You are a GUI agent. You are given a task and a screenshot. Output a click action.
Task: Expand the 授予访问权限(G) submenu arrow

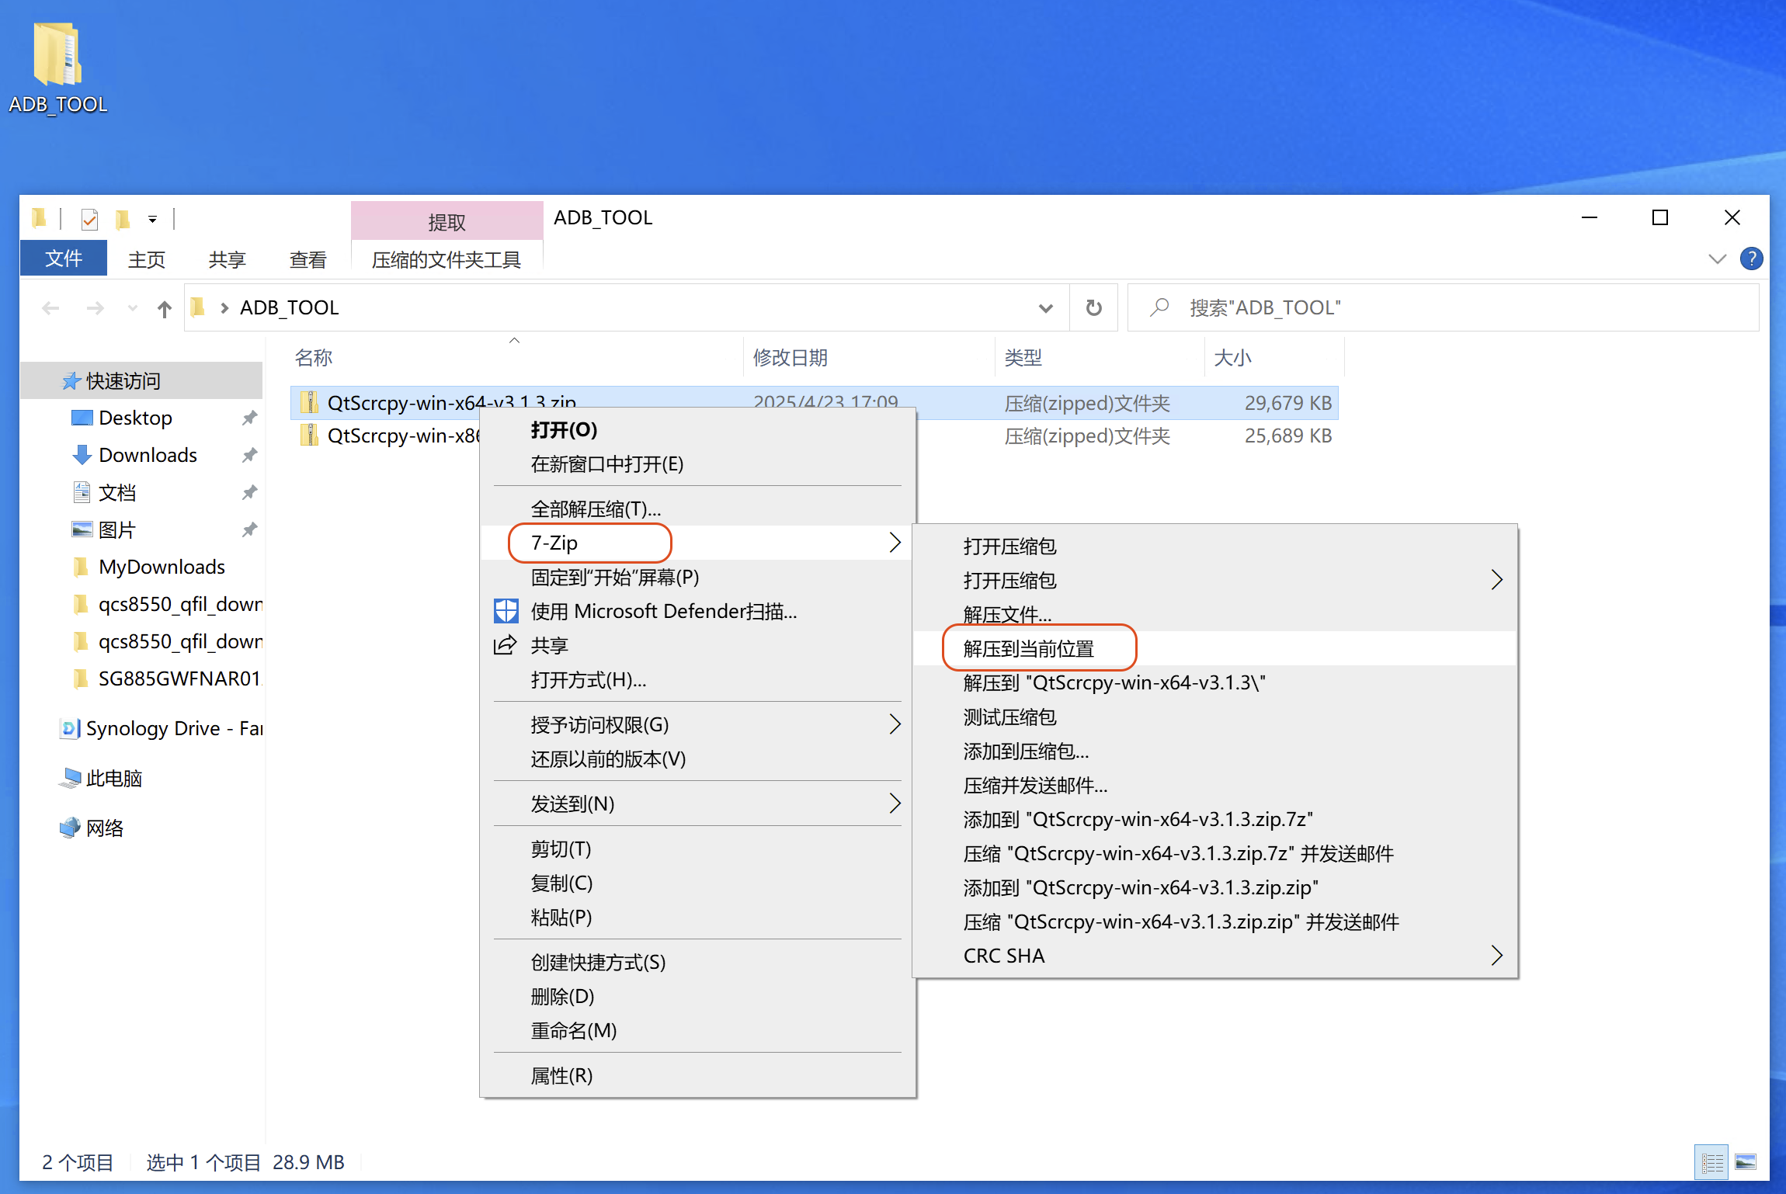point(895,724)
